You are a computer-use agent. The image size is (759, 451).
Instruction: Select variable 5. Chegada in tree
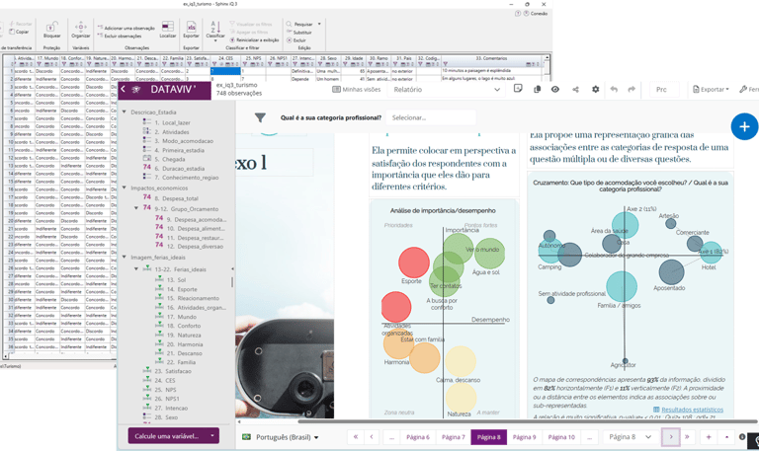pos(170,159)
